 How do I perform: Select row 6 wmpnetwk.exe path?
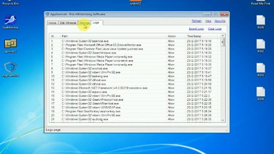coord(97,61)
